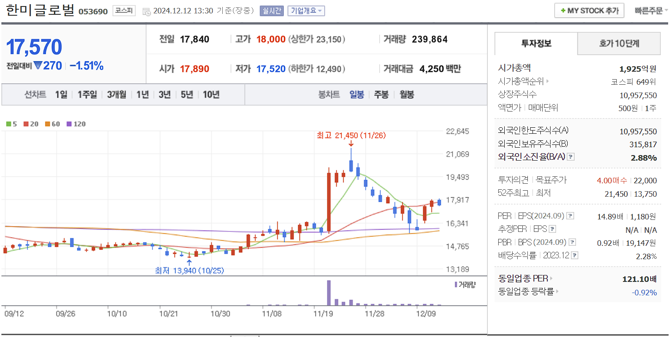Viewport: 670px width, 337px height.
Task: Click the plus icon on MY STOCK 추가
Action: [564, 10]
